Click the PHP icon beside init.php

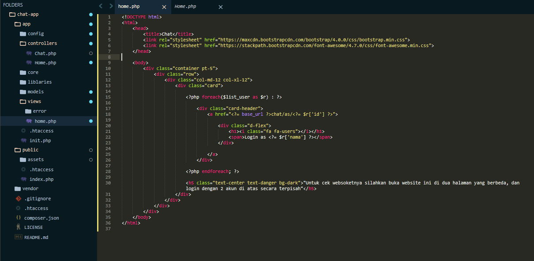click(23, 140)
